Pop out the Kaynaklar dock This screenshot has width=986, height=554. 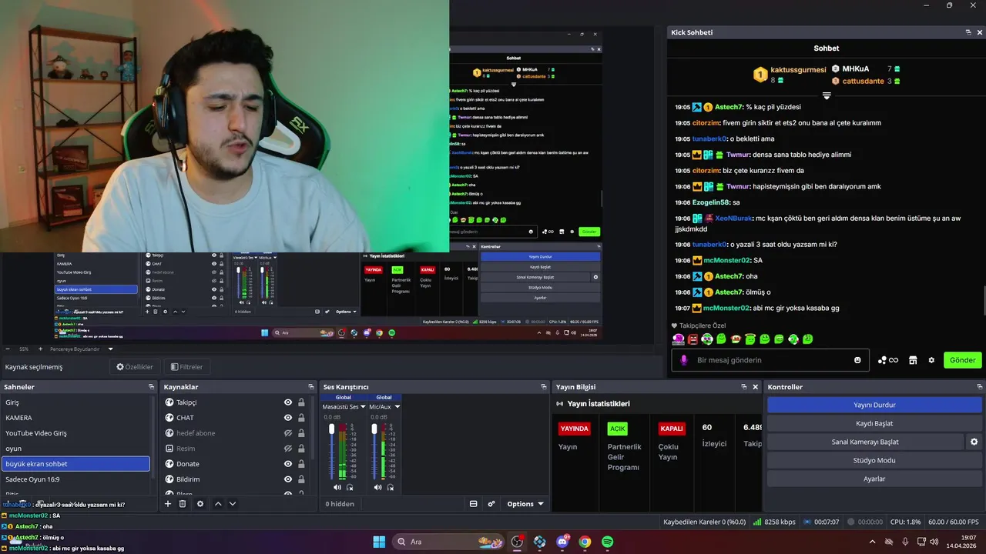point(311,387)
